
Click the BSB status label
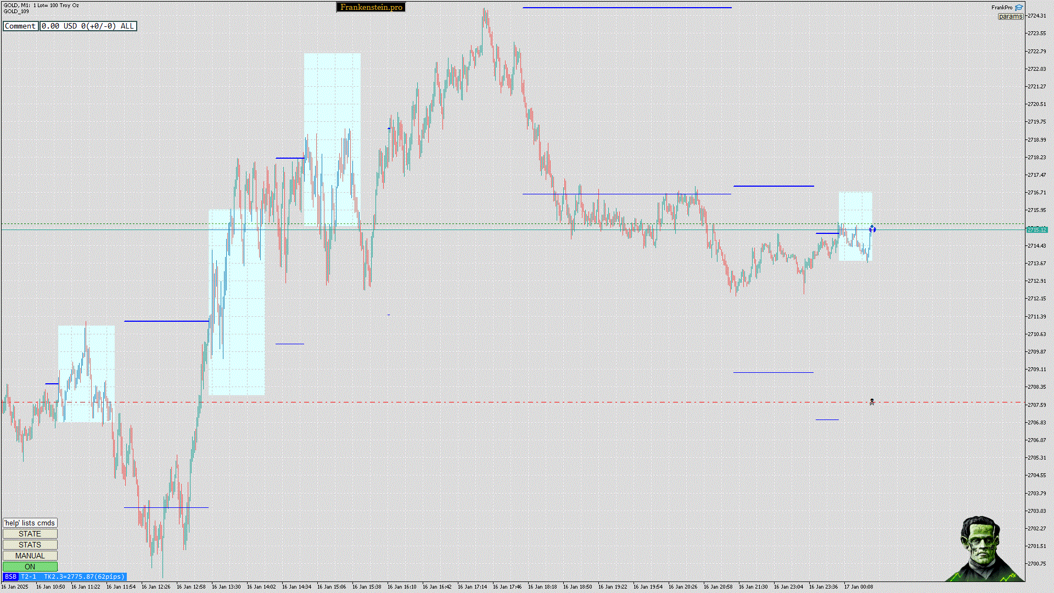10,577
